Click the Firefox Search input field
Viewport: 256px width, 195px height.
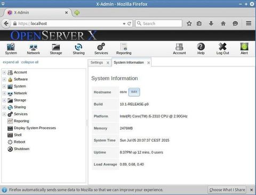point(159,23)
